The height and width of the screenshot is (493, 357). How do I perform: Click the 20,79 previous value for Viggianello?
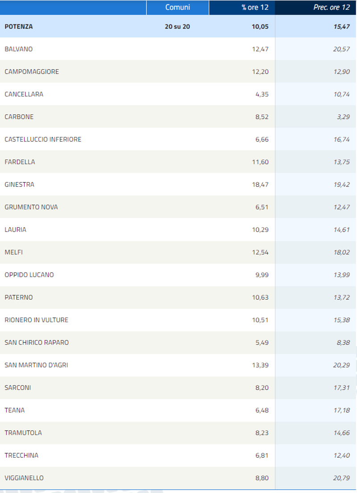point(341,478)
